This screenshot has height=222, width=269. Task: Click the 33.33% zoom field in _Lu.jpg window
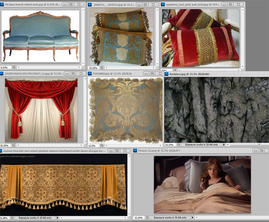click(x=6, y=145)
